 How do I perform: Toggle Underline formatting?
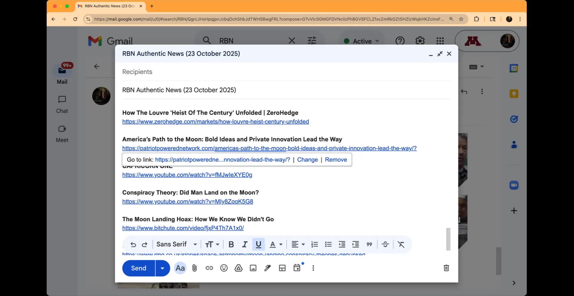[259, 244]
